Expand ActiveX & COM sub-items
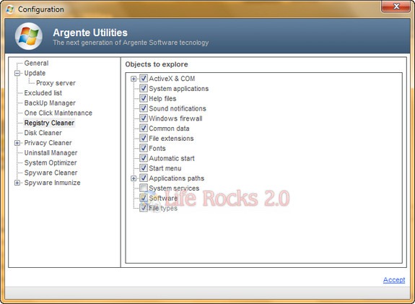The image size is (415, 304). (x=134, y=79)
